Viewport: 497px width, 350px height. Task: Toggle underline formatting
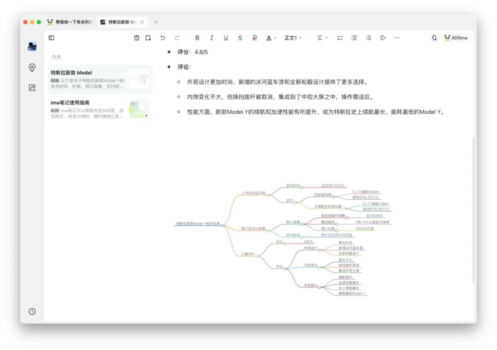(225, 38)
